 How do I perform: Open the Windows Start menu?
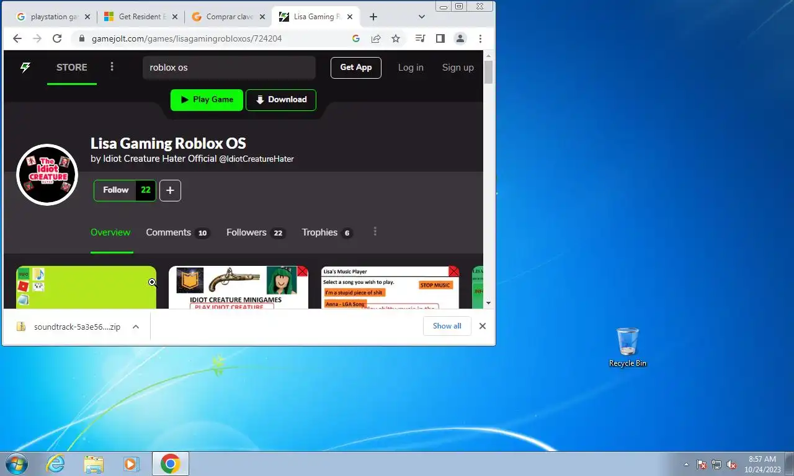coord(16,464)
